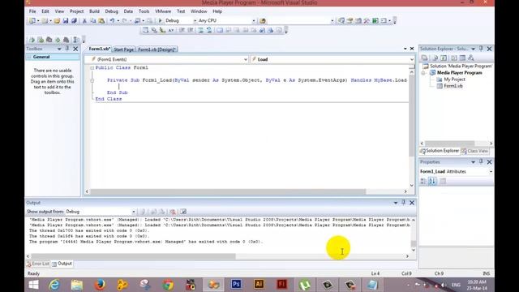
Task: Open the Build menu
Action: pos(94,11)
